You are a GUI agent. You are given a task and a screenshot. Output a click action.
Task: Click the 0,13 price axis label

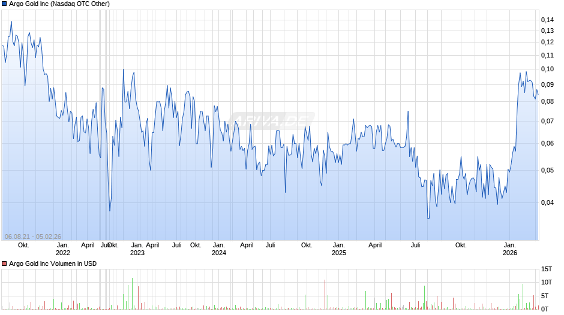[547, 31]
